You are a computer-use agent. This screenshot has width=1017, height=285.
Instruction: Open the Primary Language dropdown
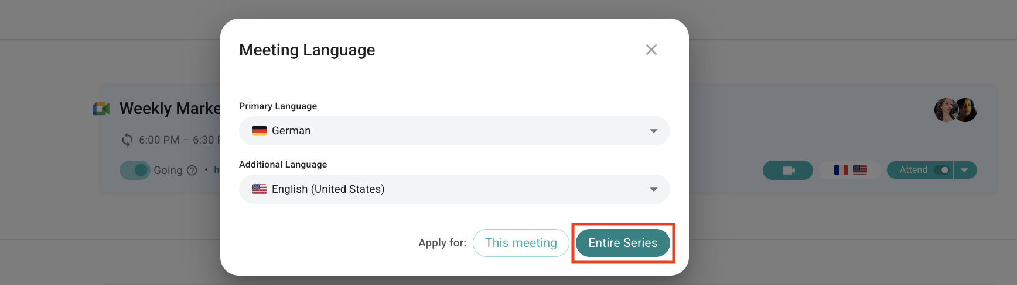tap(454, 131)
